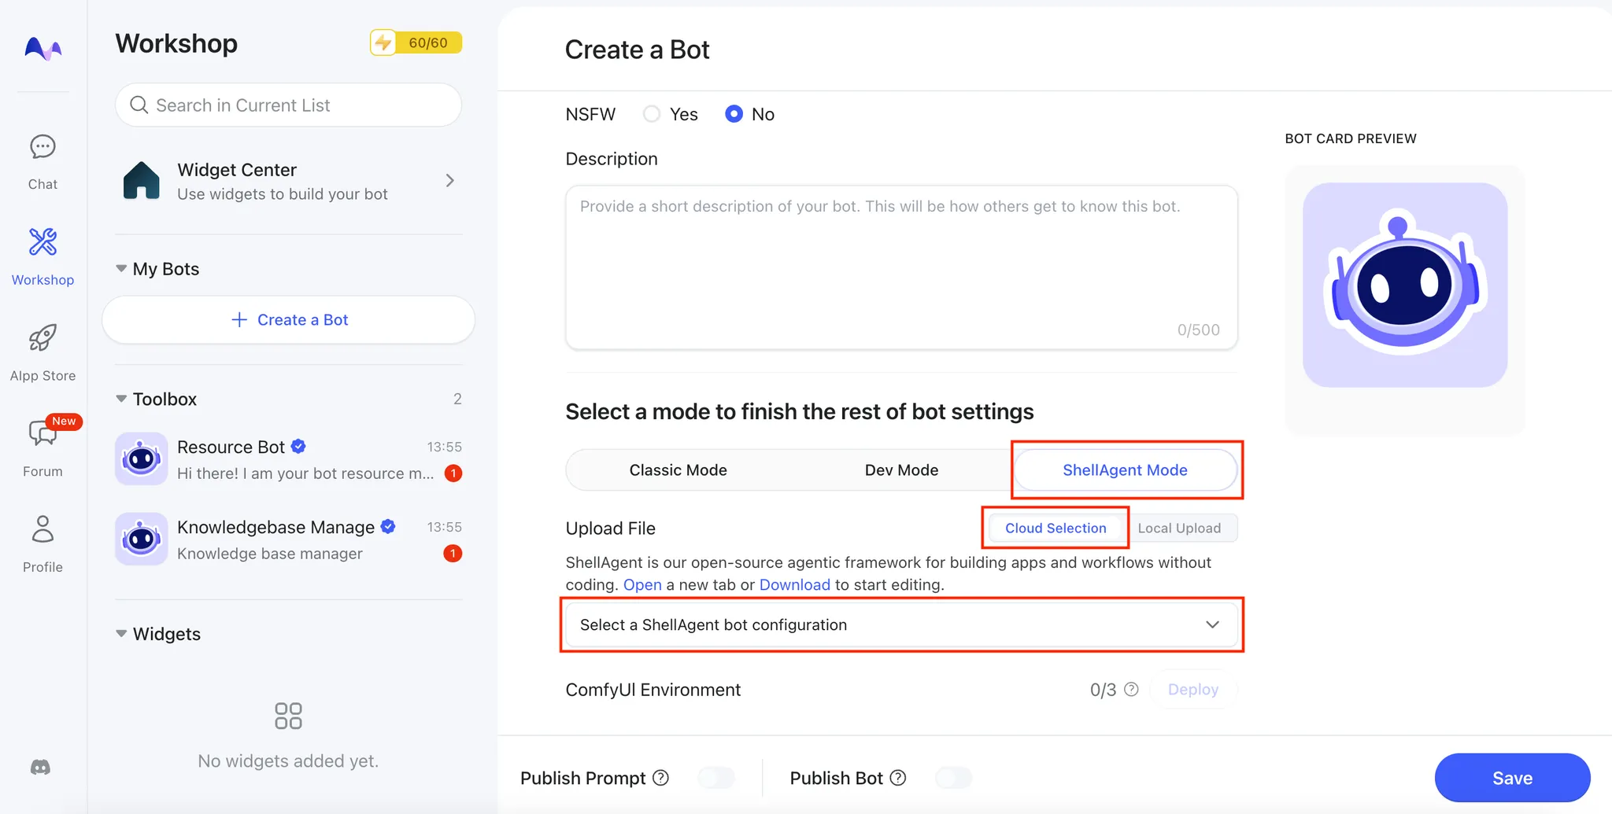Click the Discord icon at bottom left

point(41,768)
